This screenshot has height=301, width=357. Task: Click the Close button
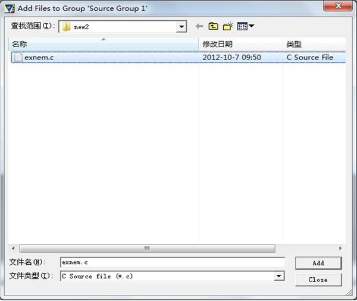point(318,280)
